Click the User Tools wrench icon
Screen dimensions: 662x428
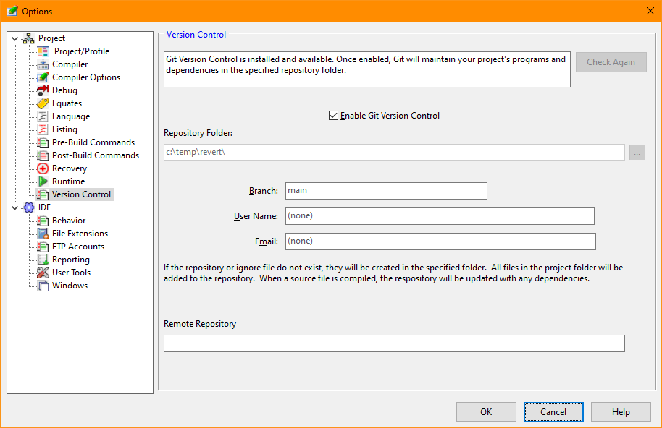43,273
